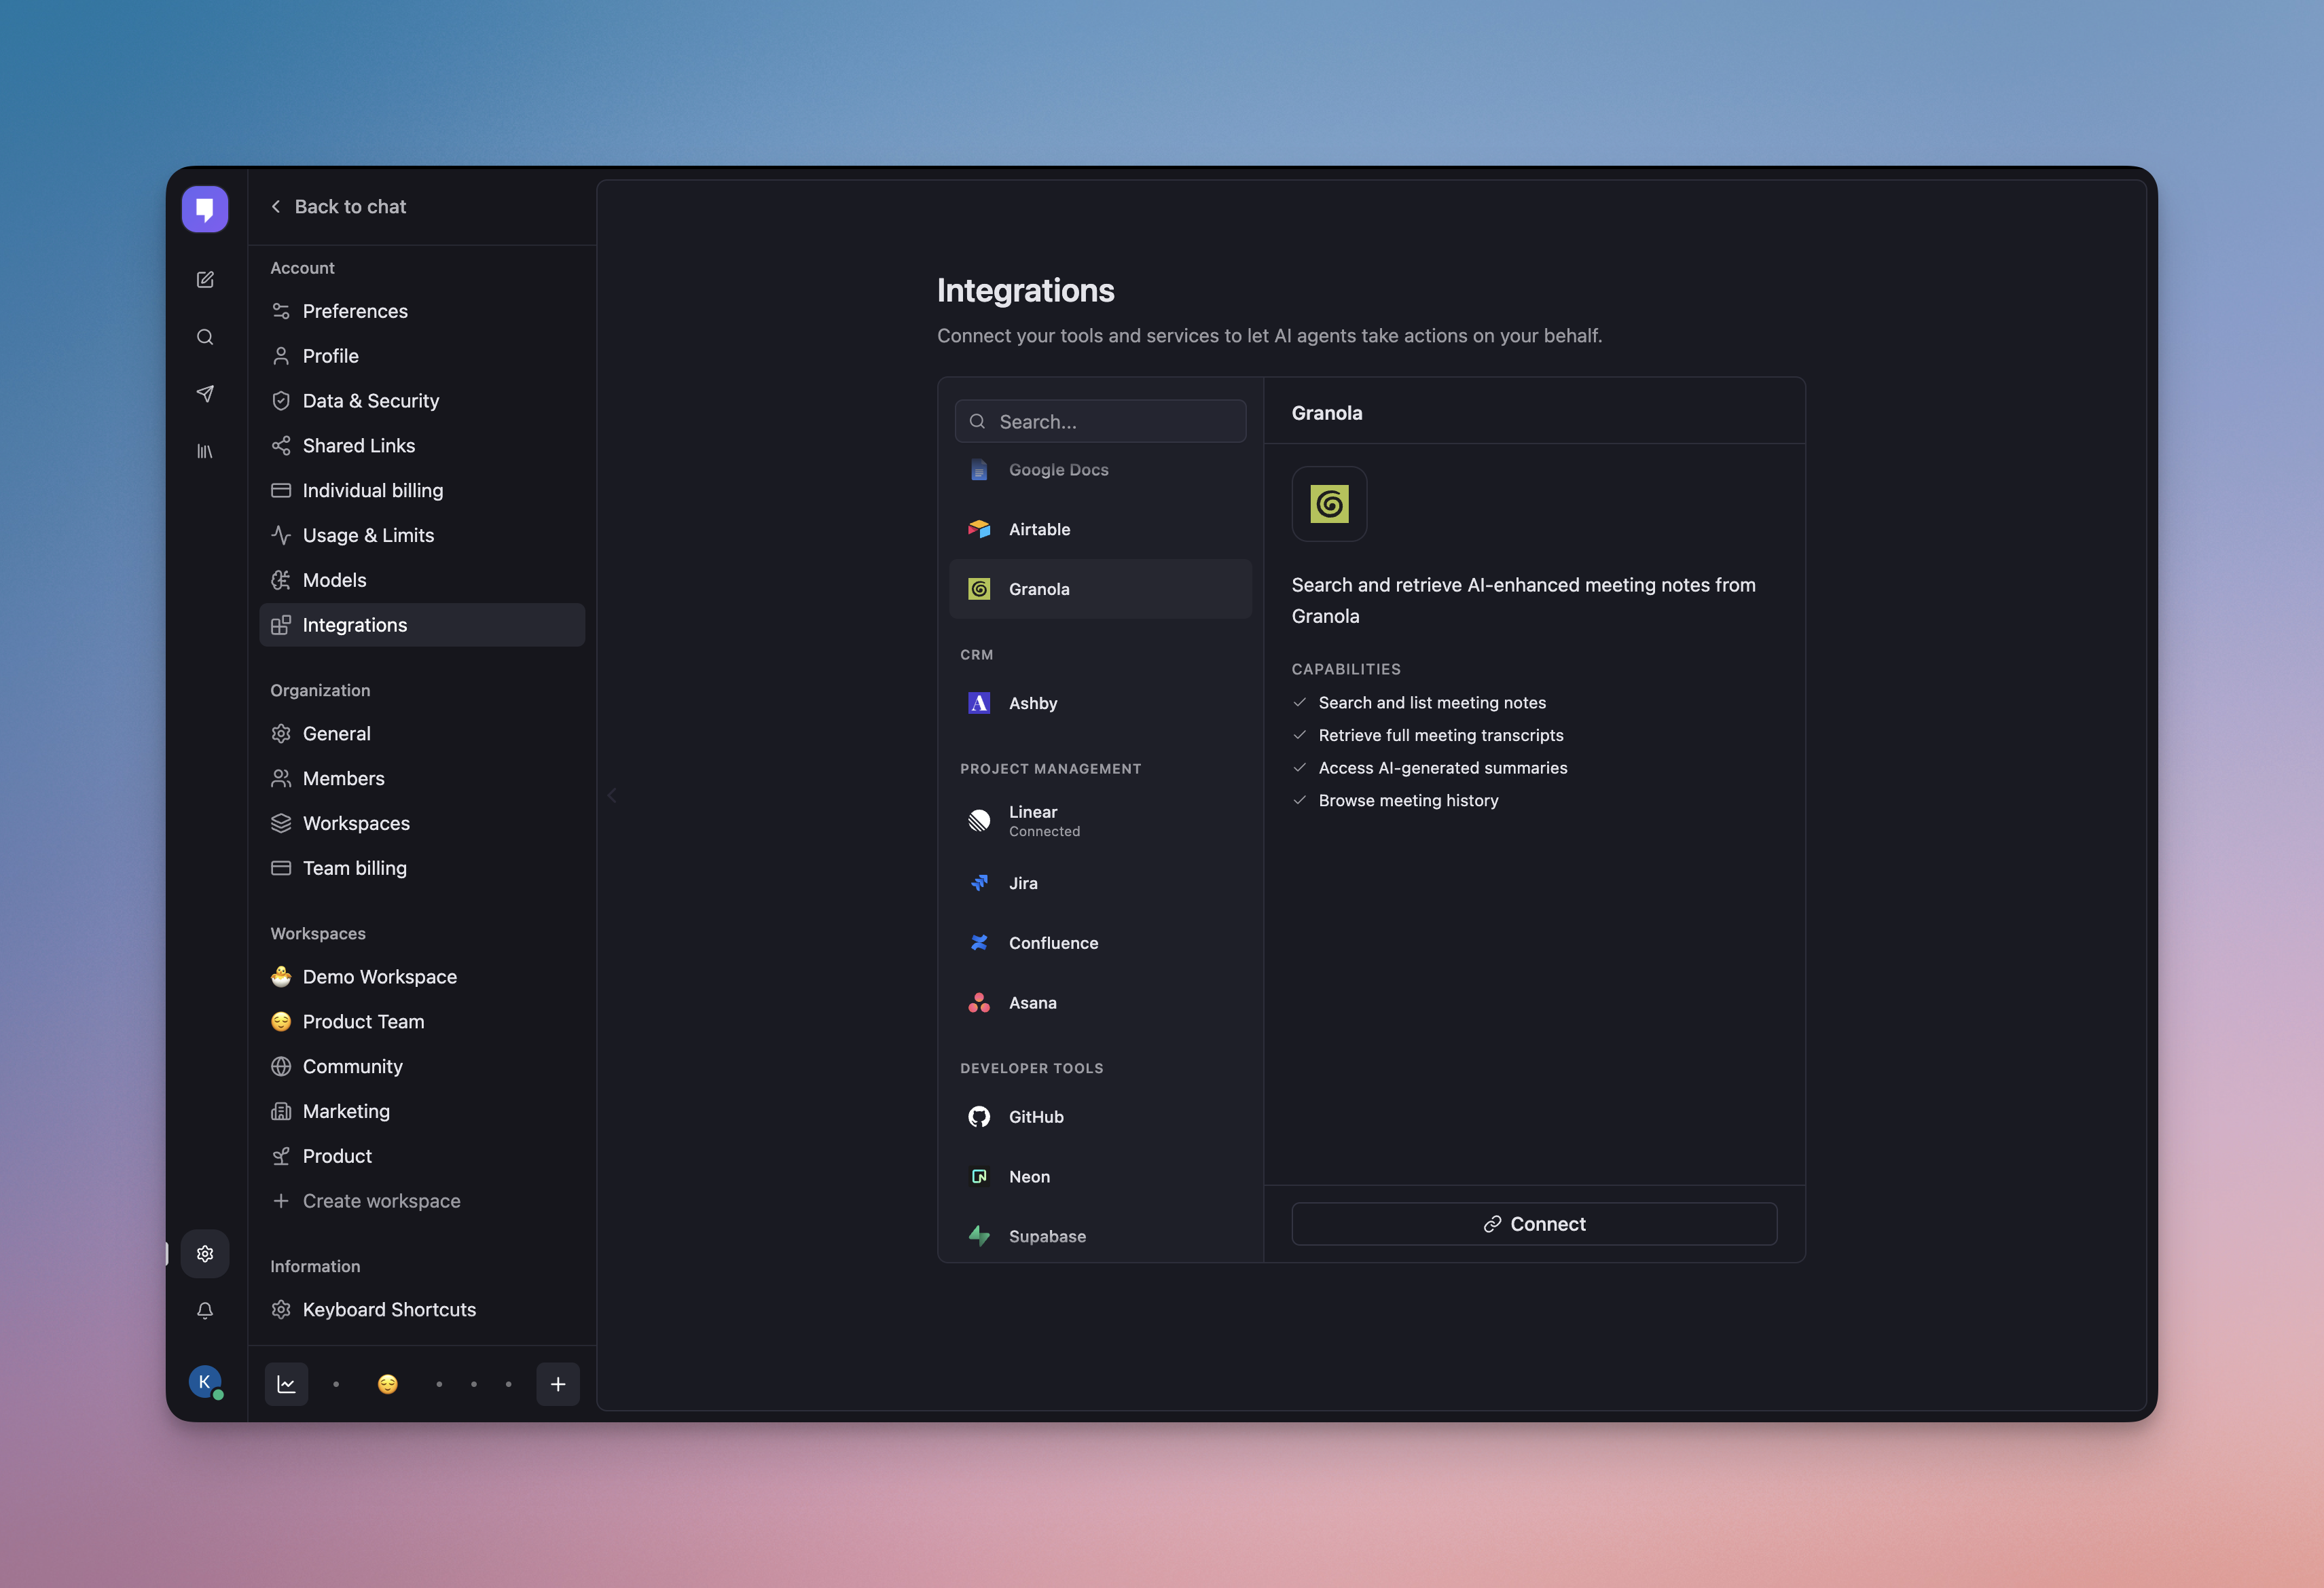Open Individual billing page

(x=422, y=491)
